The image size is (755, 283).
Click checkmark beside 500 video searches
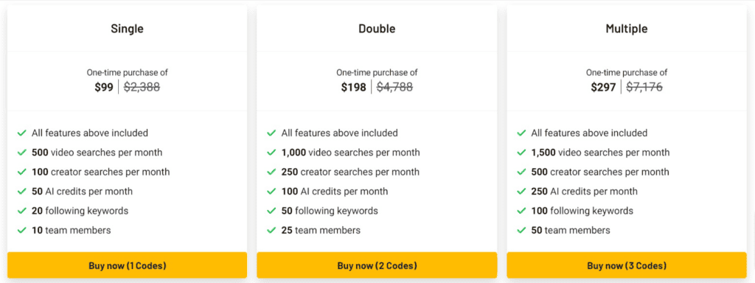click(x=21, y=153)
